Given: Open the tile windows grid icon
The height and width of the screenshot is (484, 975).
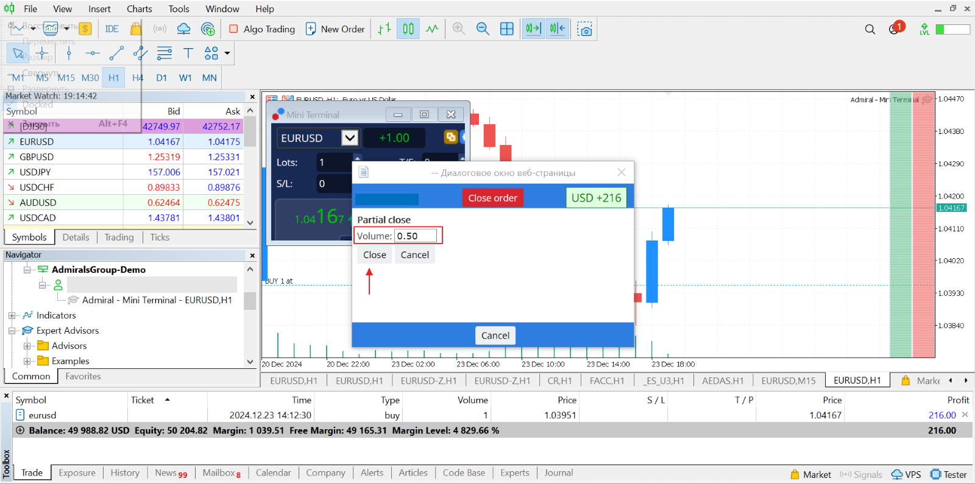Looking at the screenshot, I should click(x=506, y=29).
